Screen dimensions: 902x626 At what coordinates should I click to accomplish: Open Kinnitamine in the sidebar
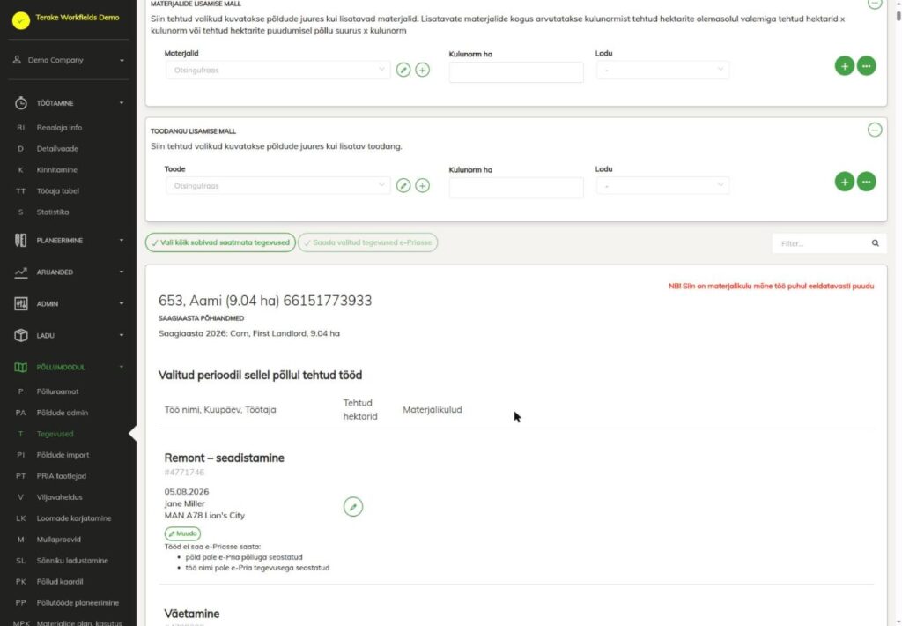(x=57, y=170)
